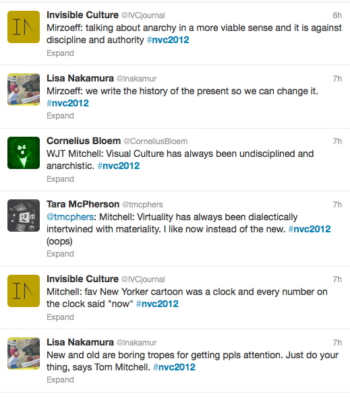
Task: Open Lisa Nakamura avatar on history tweet
Action: (24, 90)
